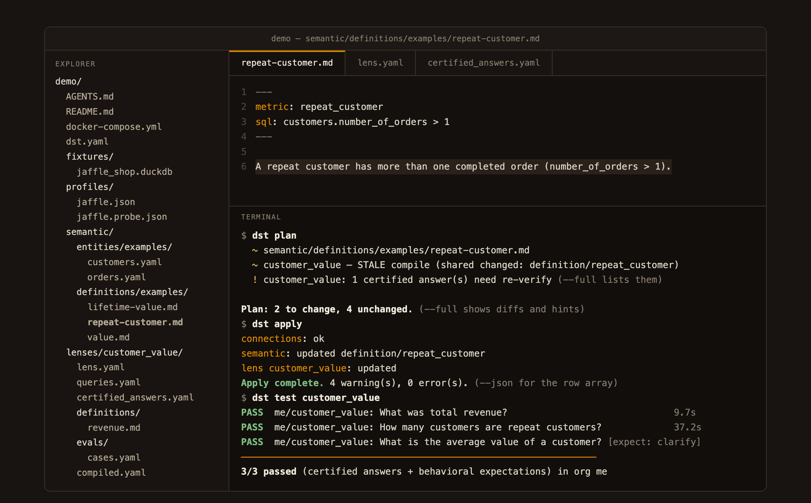Click the 'dst test customer_value' terminal command
The width and height of the screenshot is (811, 503).
(316, 398)
